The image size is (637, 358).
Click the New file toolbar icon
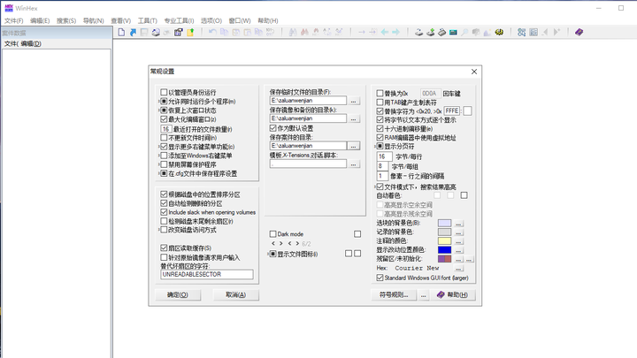click(x=121, y=32)
